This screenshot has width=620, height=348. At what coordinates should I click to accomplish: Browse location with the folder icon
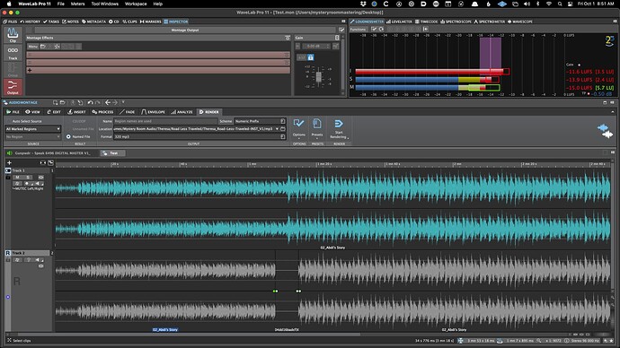(283, 129)
